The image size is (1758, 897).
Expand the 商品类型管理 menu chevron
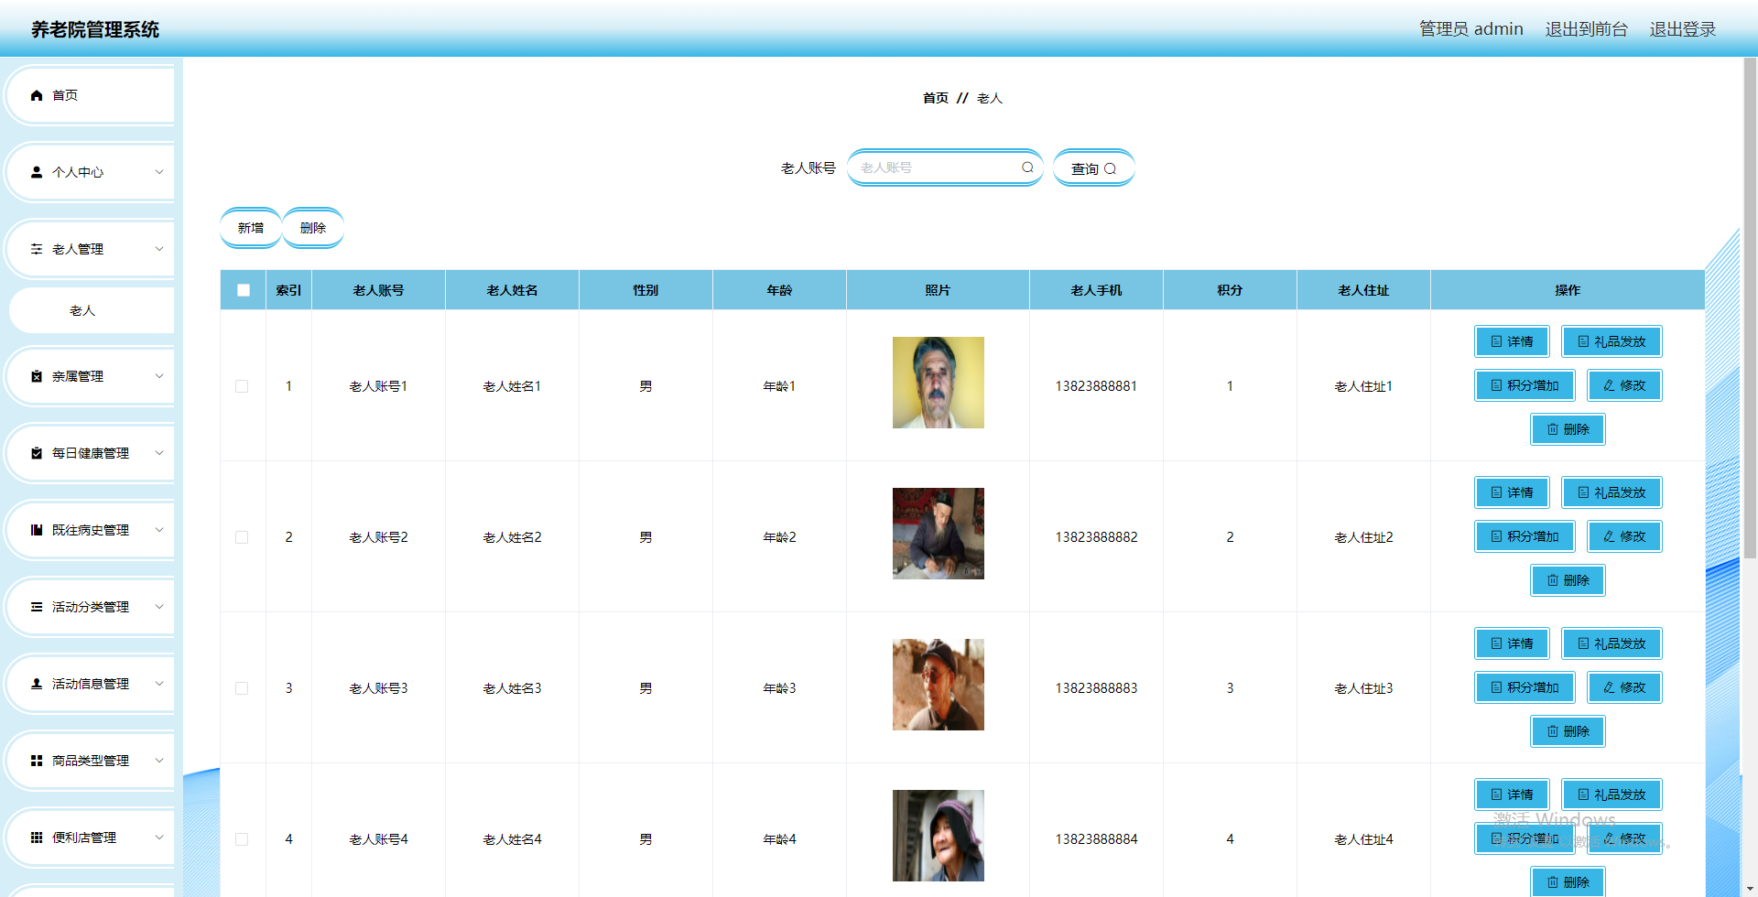coord(159,761)
